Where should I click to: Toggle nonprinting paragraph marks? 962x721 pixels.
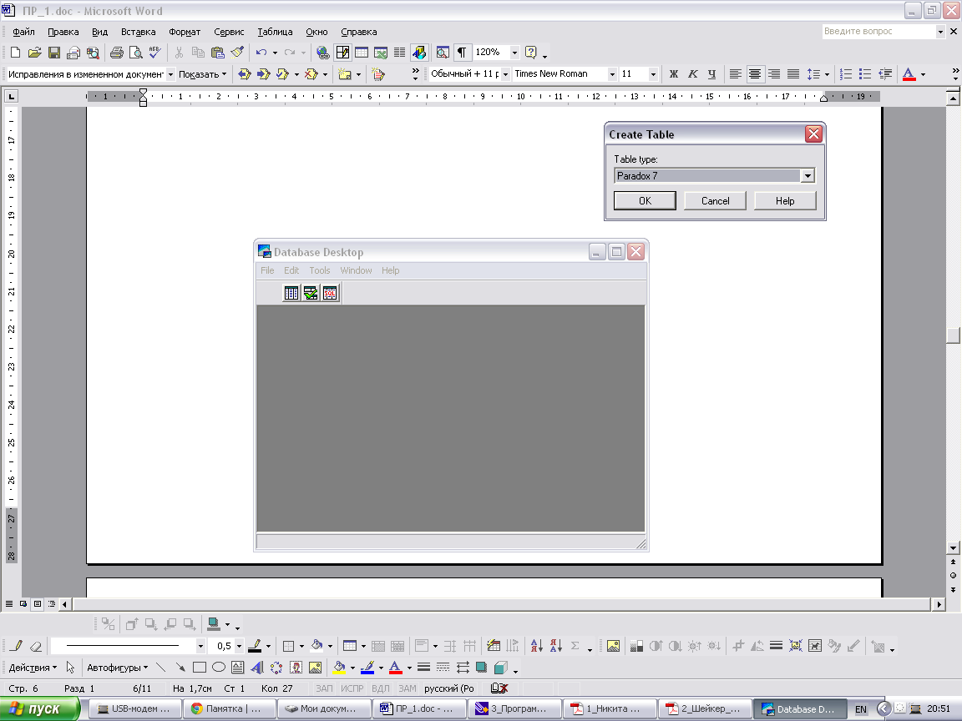[x=462, y=53]
